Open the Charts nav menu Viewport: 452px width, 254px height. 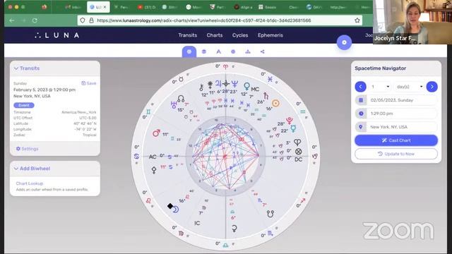coord(215,35)
